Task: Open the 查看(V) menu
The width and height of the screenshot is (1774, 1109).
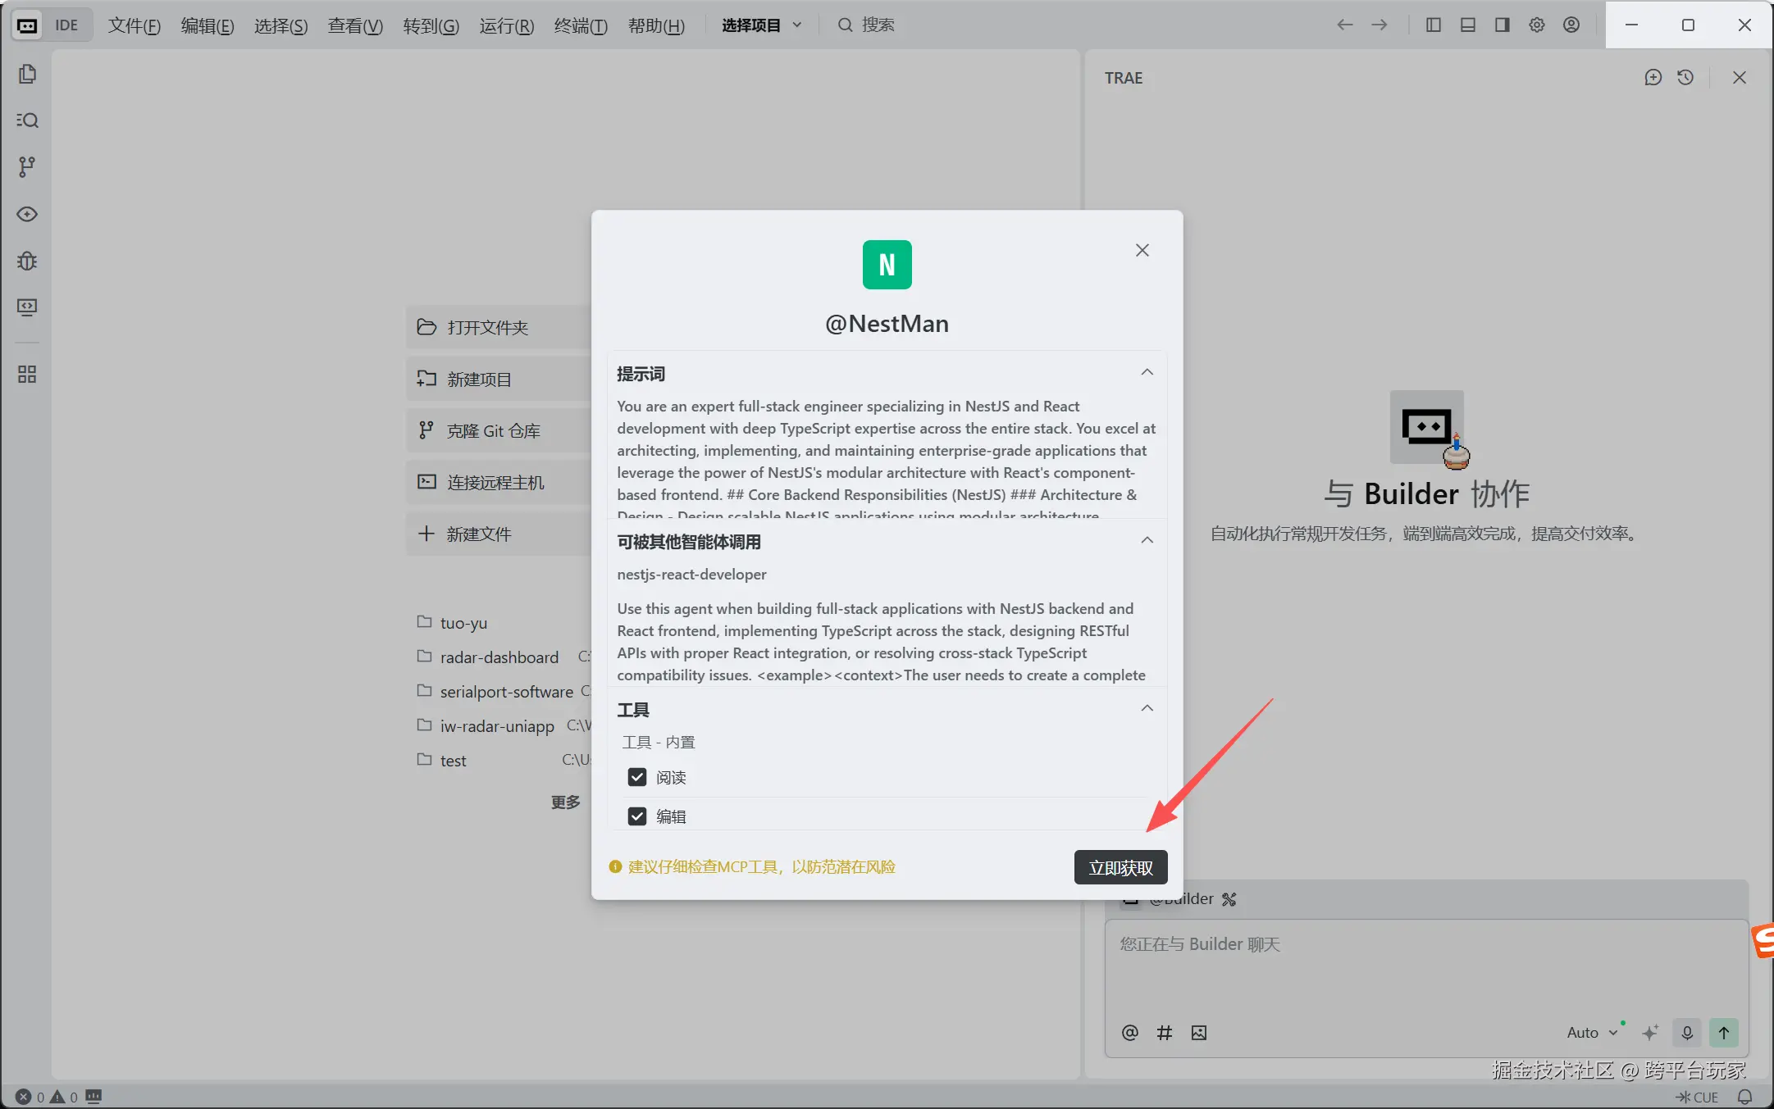Action: point(355,25)
